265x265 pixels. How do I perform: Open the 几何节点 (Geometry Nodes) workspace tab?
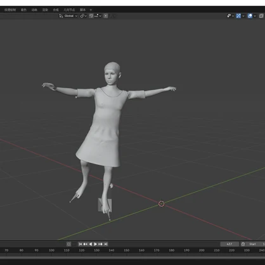[x=69, y=10]
